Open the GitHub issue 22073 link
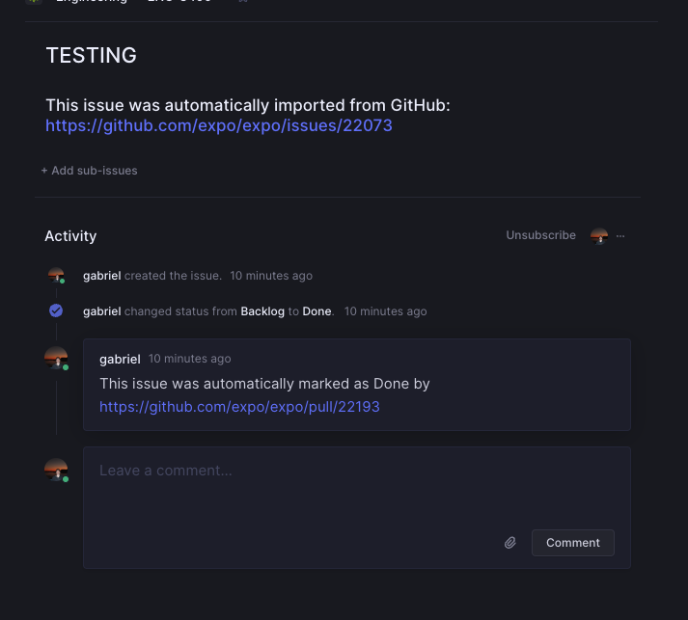This screenshot has width=688, height=620. (219, 125)
